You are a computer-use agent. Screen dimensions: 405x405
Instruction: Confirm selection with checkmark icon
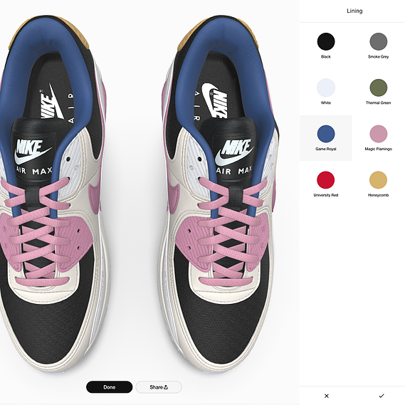click(x=382, y=396)
